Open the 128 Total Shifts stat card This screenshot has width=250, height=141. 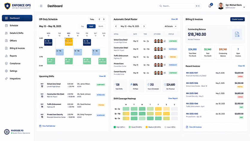(x=121, y=86)
